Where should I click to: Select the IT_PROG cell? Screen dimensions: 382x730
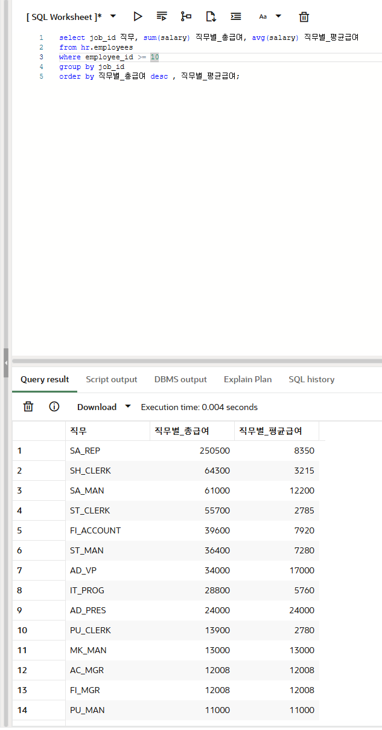tap(107, 590)
